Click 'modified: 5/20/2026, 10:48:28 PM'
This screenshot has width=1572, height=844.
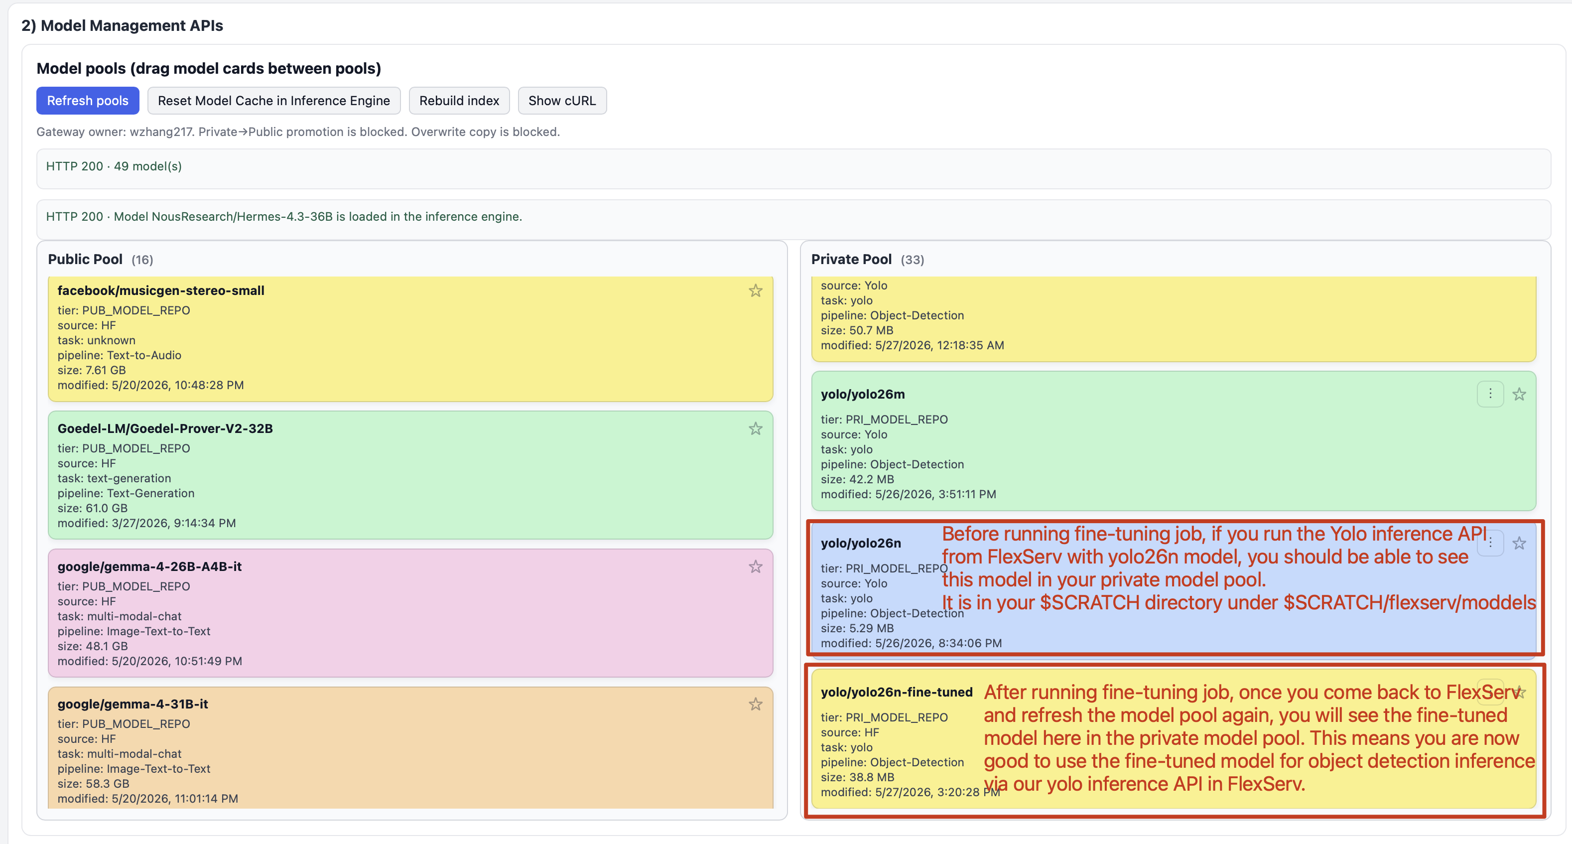(x=151, y=385)
